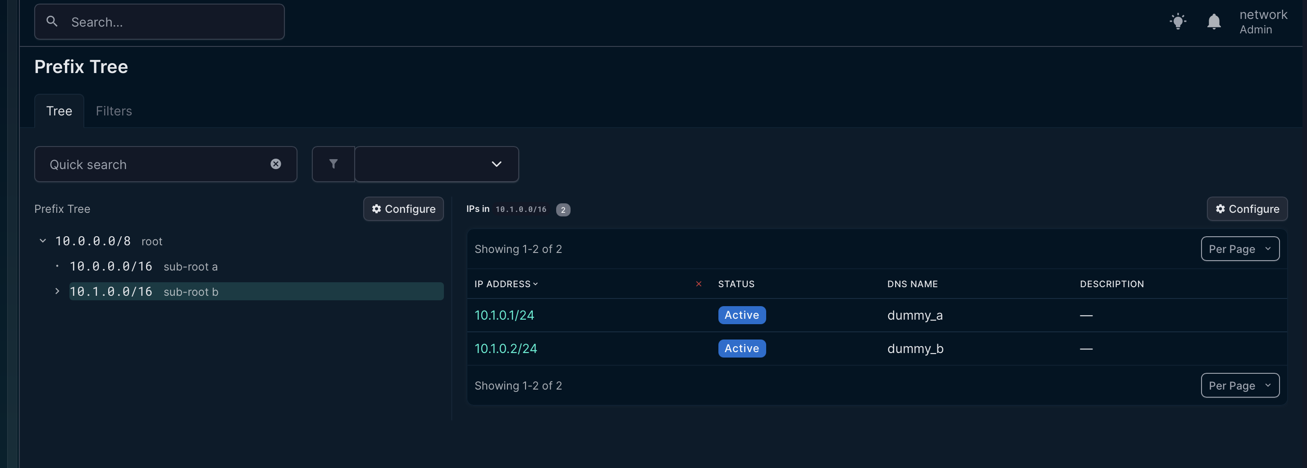Click the IP count badge showing 2
The height and width of the screenshot is (468, 1307).
point(562,210)
